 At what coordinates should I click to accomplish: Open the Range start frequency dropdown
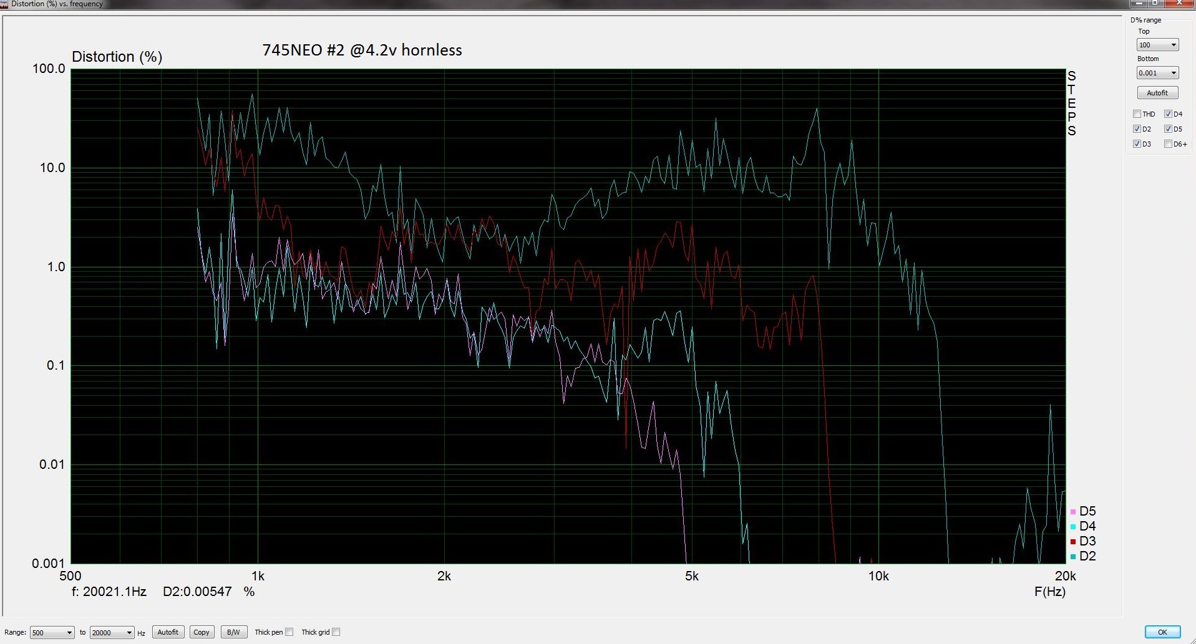[x=52, y=632]
